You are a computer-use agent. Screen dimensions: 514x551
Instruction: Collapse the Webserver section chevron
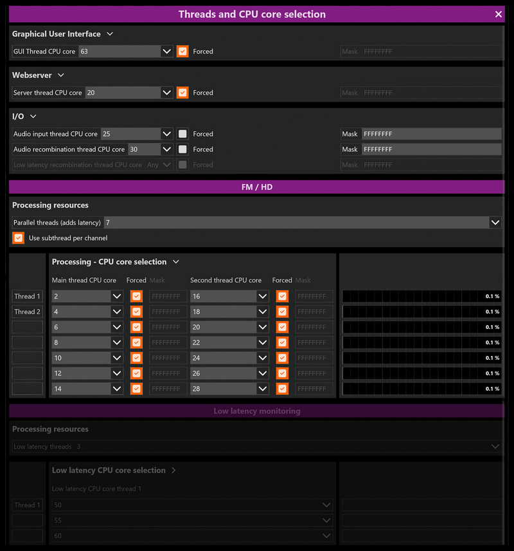(x=60, y=75)
